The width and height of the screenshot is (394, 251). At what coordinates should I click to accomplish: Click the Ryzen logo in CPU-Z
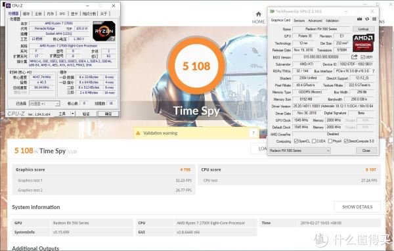(x=104, y=31)
